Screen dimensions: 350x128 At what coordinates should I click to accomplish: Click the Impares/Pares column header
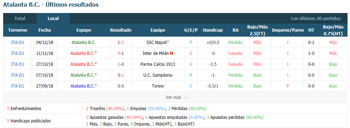288,30
